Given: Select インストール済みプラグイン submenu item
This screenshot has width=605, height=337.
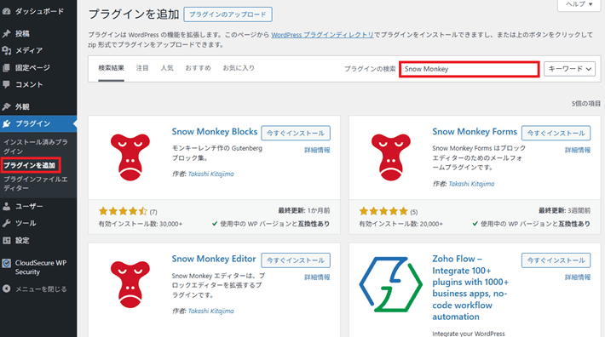Looking at the screenshot, I should pos(36,146).
